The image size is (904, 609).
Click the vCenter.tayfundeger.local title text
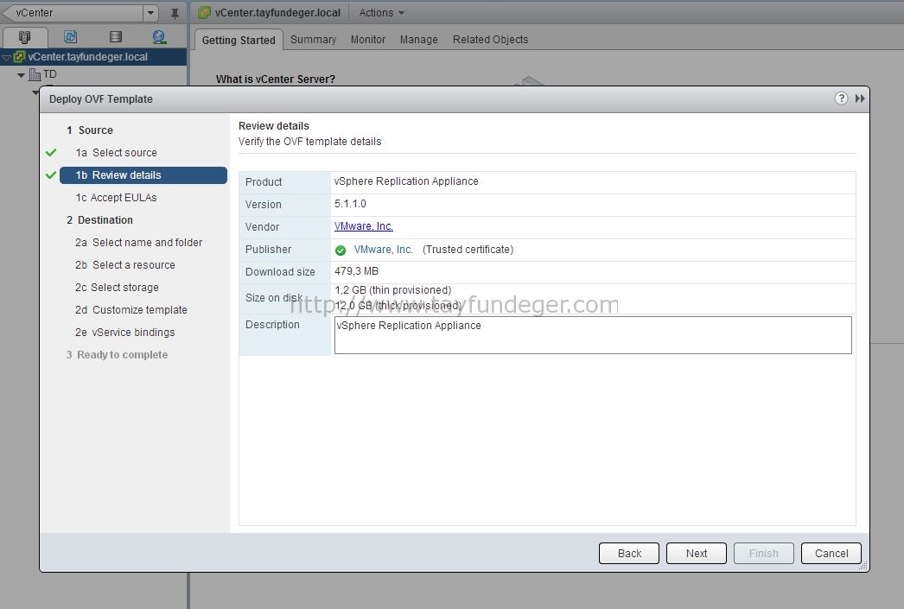click(x=278, y=13)
